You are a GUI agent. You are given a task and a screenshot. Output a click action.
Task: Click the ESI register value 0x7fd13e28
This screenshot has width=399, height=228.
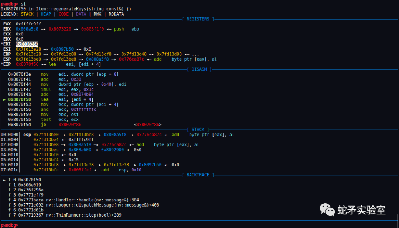[x=28, y=49]
